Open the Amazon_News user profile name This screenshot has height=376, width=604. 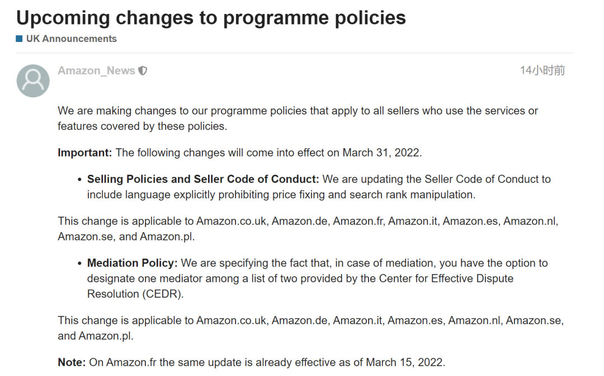click(96, 70)
